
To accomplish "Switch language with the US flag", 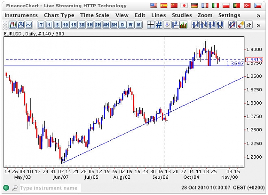I will pos(154,6).
